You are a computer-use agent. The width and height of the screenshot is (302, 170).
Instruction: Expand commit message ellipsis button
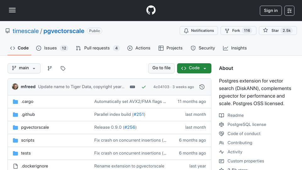[132, 87]
